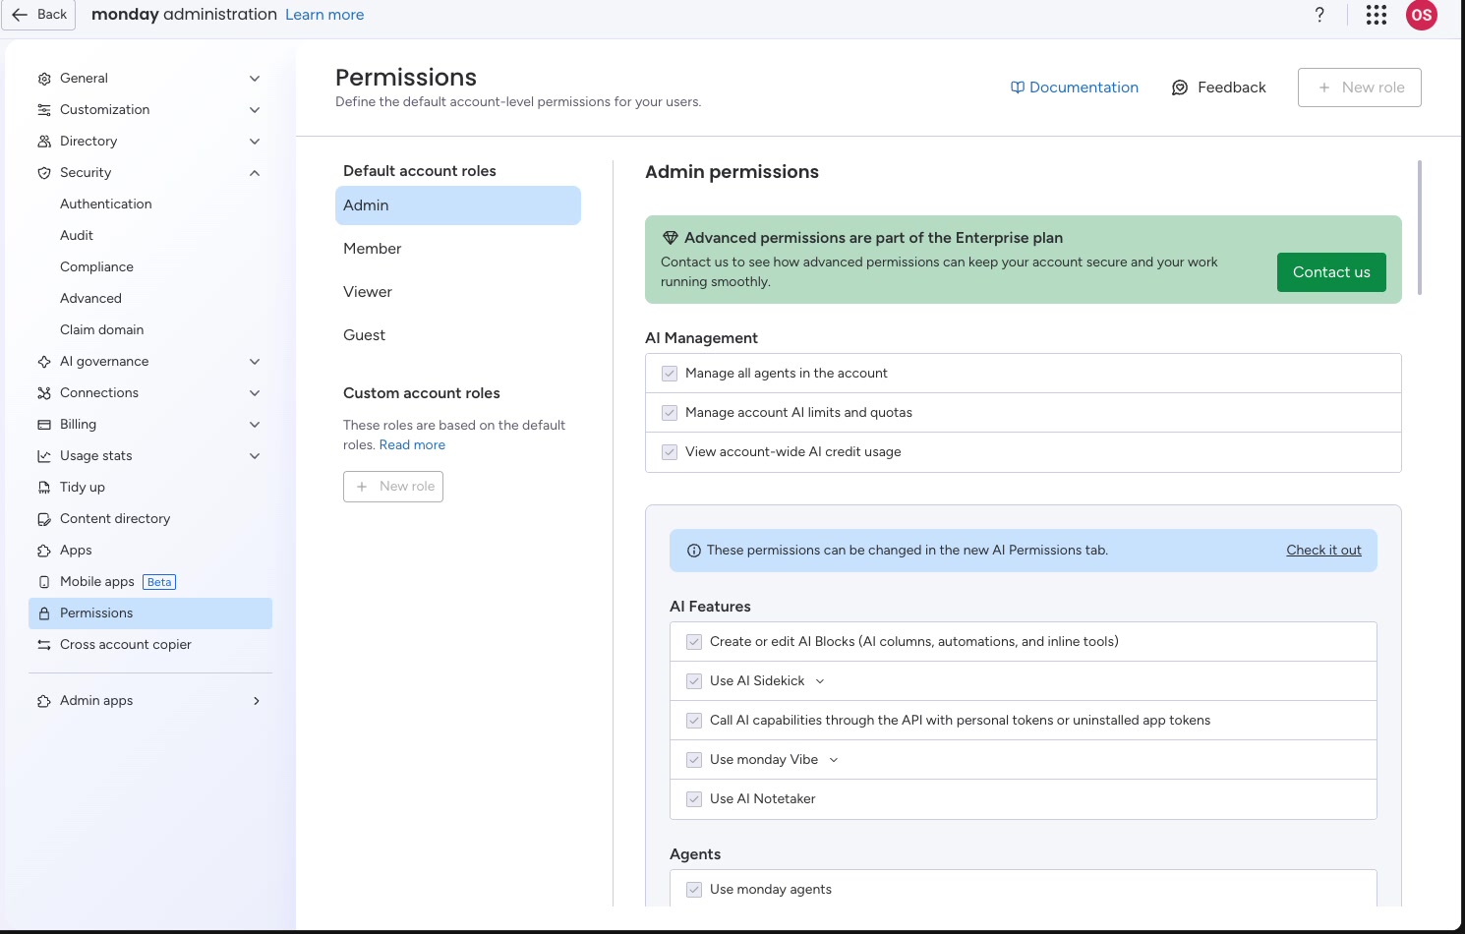Viewport: 1465px width, 934px height.
Task: Click the Permissions lock icon
Action: 44,613
